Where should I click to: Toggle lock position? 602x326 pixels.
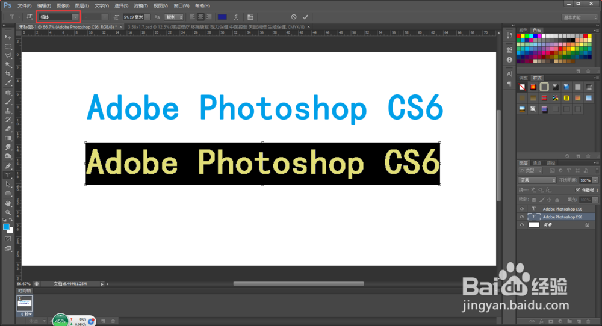click(x=549, y=200)
